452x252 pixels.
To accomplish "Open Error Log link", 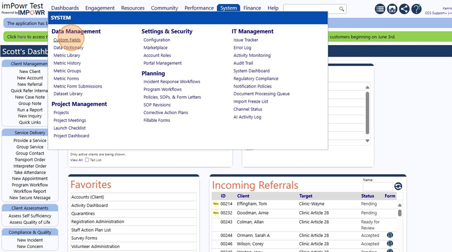I will (243, 48).
